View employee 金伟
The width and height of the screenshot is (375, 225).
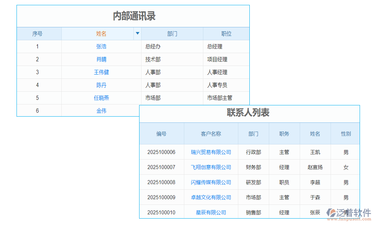tap(101, 110)
